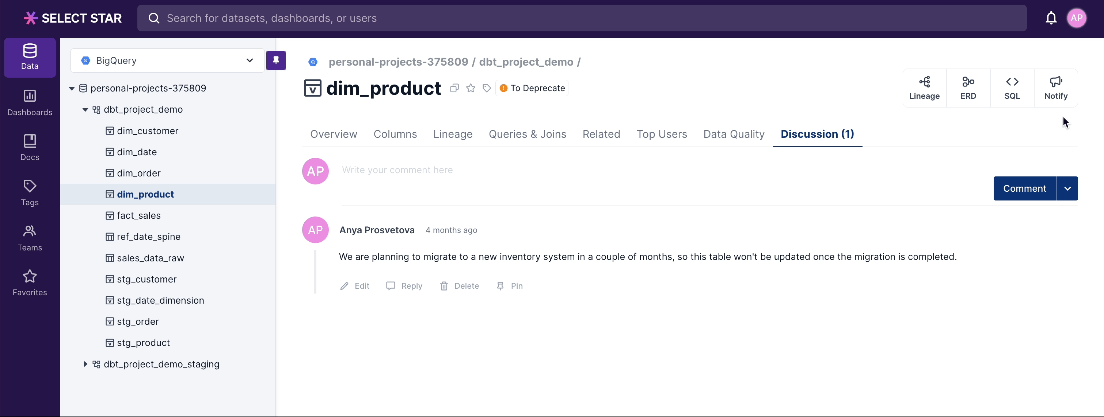Select dim_order in the tree
Viewport: 1104px width, 417px height.
(138, 173)
